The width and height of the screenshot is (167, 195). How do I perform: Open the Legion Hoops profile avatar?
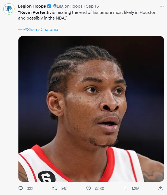tap(9, 9)
